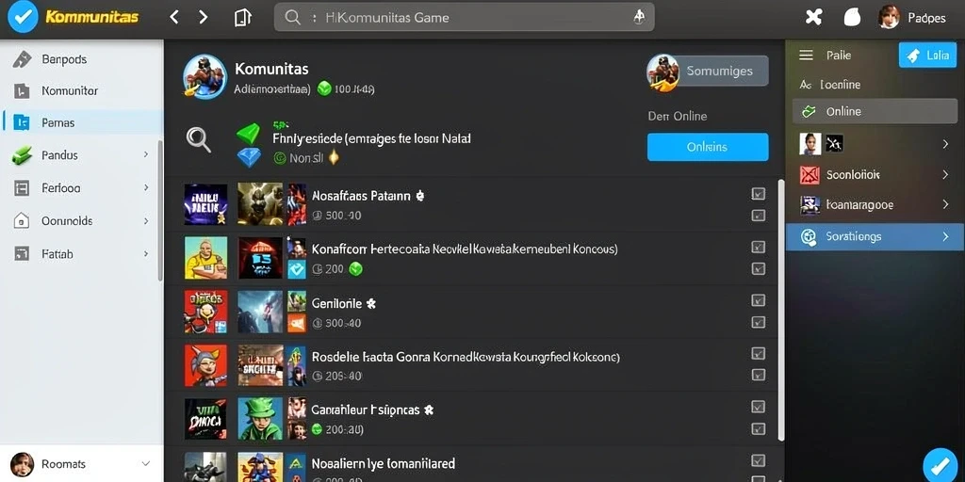Select the Online item in right panel
The image size is (965, 482).
[875, 111]
